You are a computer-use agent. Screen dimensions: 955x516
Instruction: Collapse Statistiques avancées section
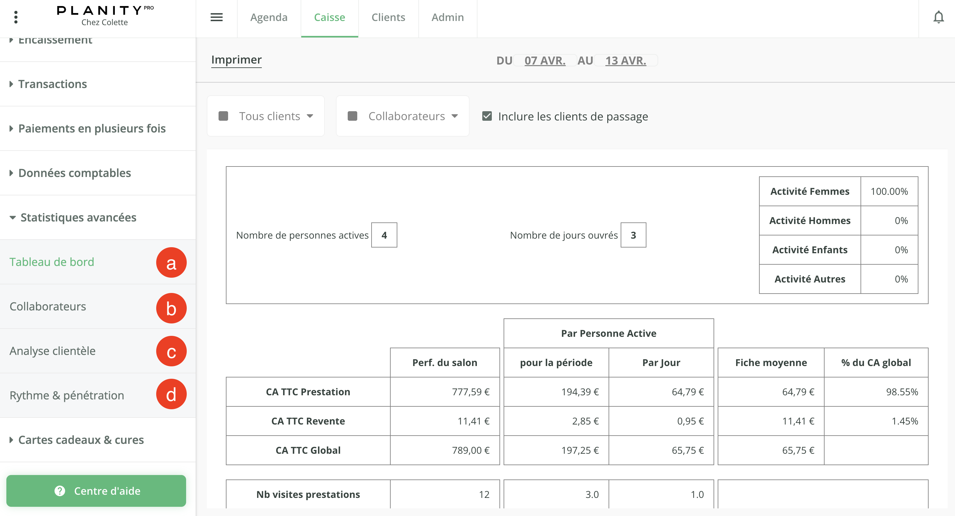click(x=78, y=217)
